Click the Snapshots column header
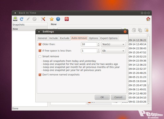Screen dimensions: 164x119 (x=30, y=25)
